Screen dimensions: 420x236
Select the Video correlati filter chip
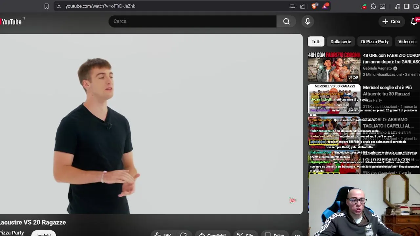[x=407, y=42]
